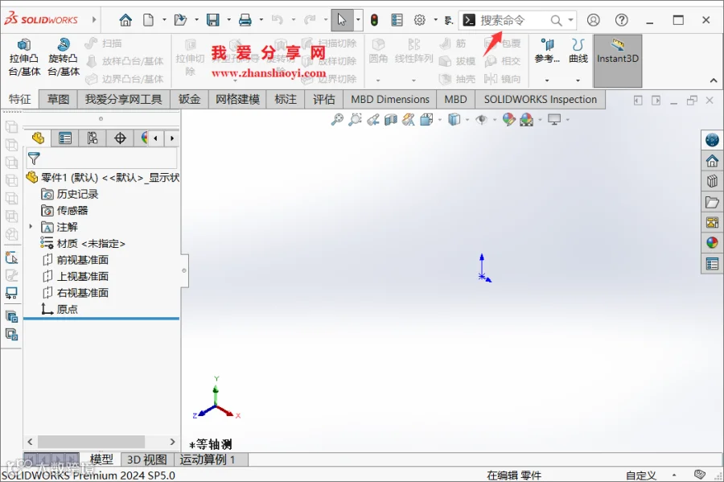Viewport: 724px width, 482px height.
Task: Select the Extruded Boss/Base tool
Action: (x=24, y=57)
